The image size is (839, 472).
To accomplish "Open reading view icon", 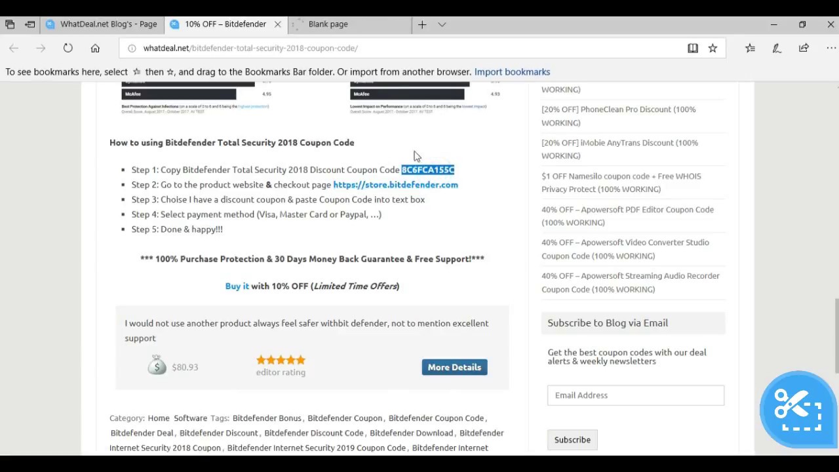I will (x=693, y=48).
